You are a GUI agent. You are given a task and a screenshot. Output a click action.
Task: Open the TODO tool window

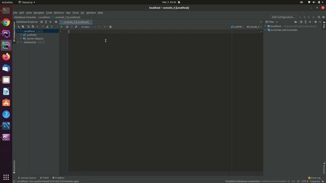pos(44,178)
